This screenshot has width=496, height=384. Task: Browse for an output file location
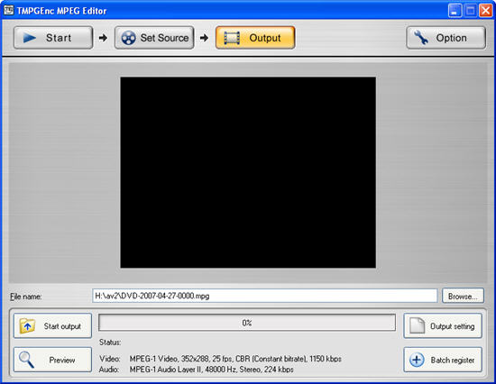coord(463,296)
